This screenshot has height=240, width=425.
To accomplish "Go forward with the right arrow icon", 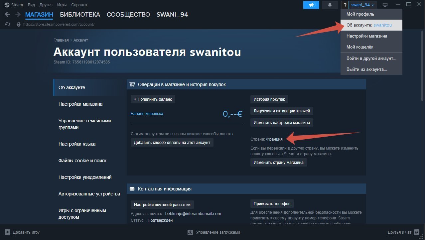I will coord(18,15).
